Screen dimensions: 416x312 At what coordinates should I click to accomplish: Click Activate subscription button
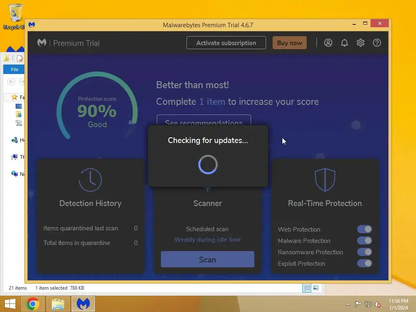click(226, 43)
